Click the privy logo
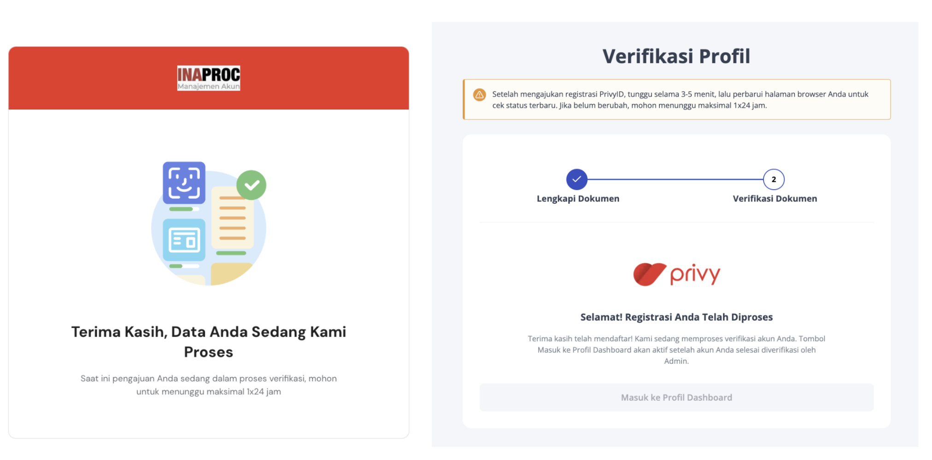Image resolution: width=932 pixels, height=460 pixels. pyautogui.click(x=676, y=274)
